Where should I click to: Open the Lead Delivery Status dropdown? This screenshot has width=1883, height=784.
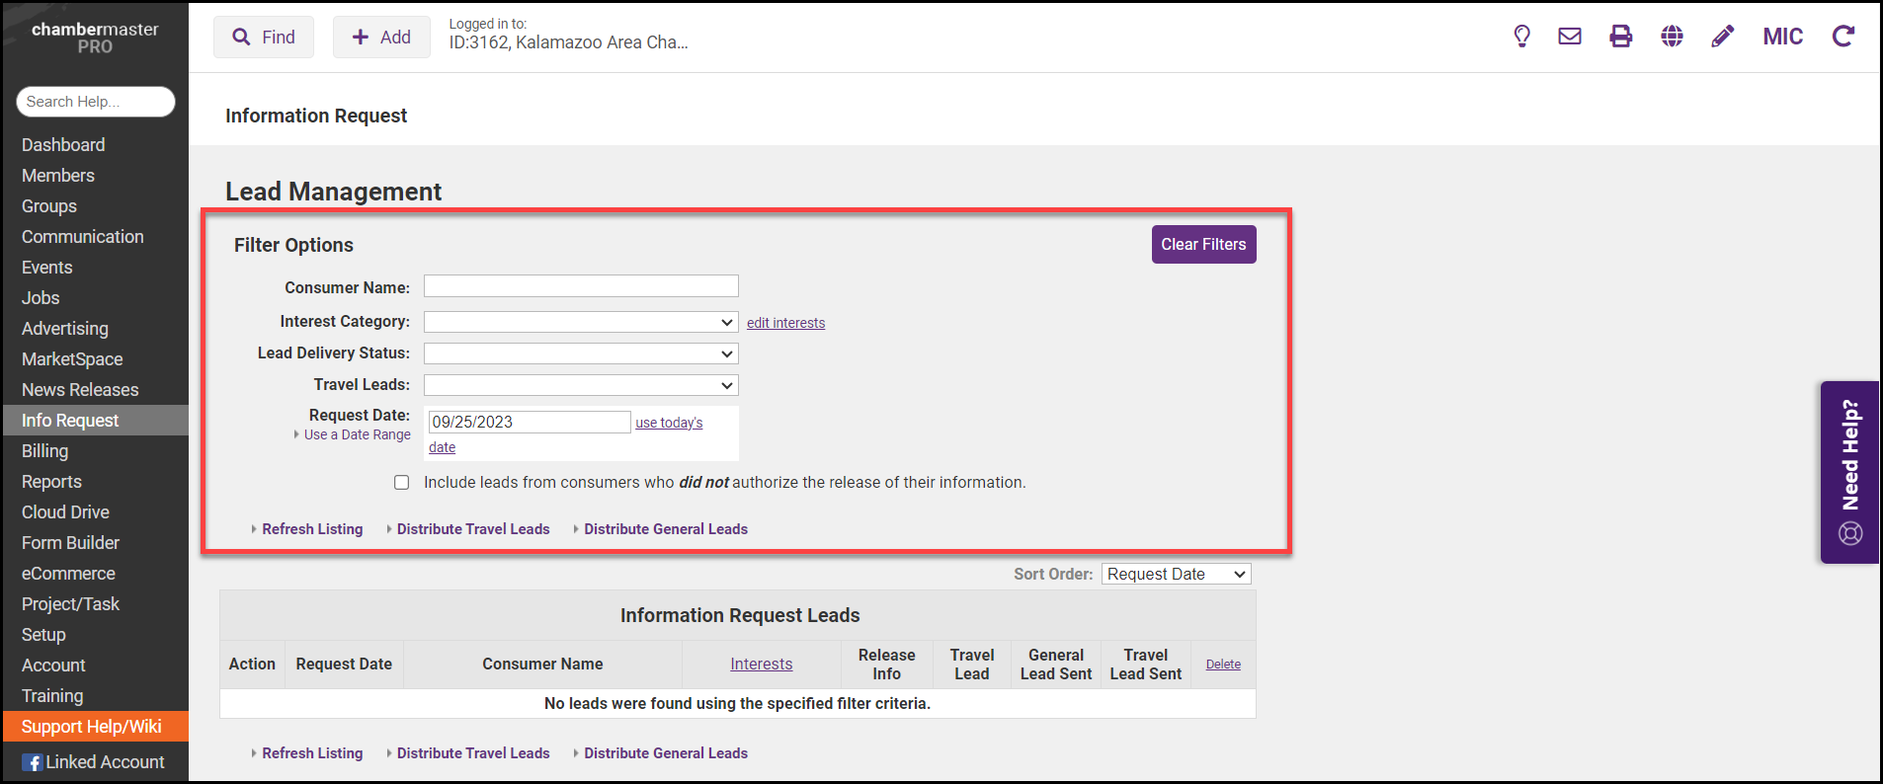581,353
